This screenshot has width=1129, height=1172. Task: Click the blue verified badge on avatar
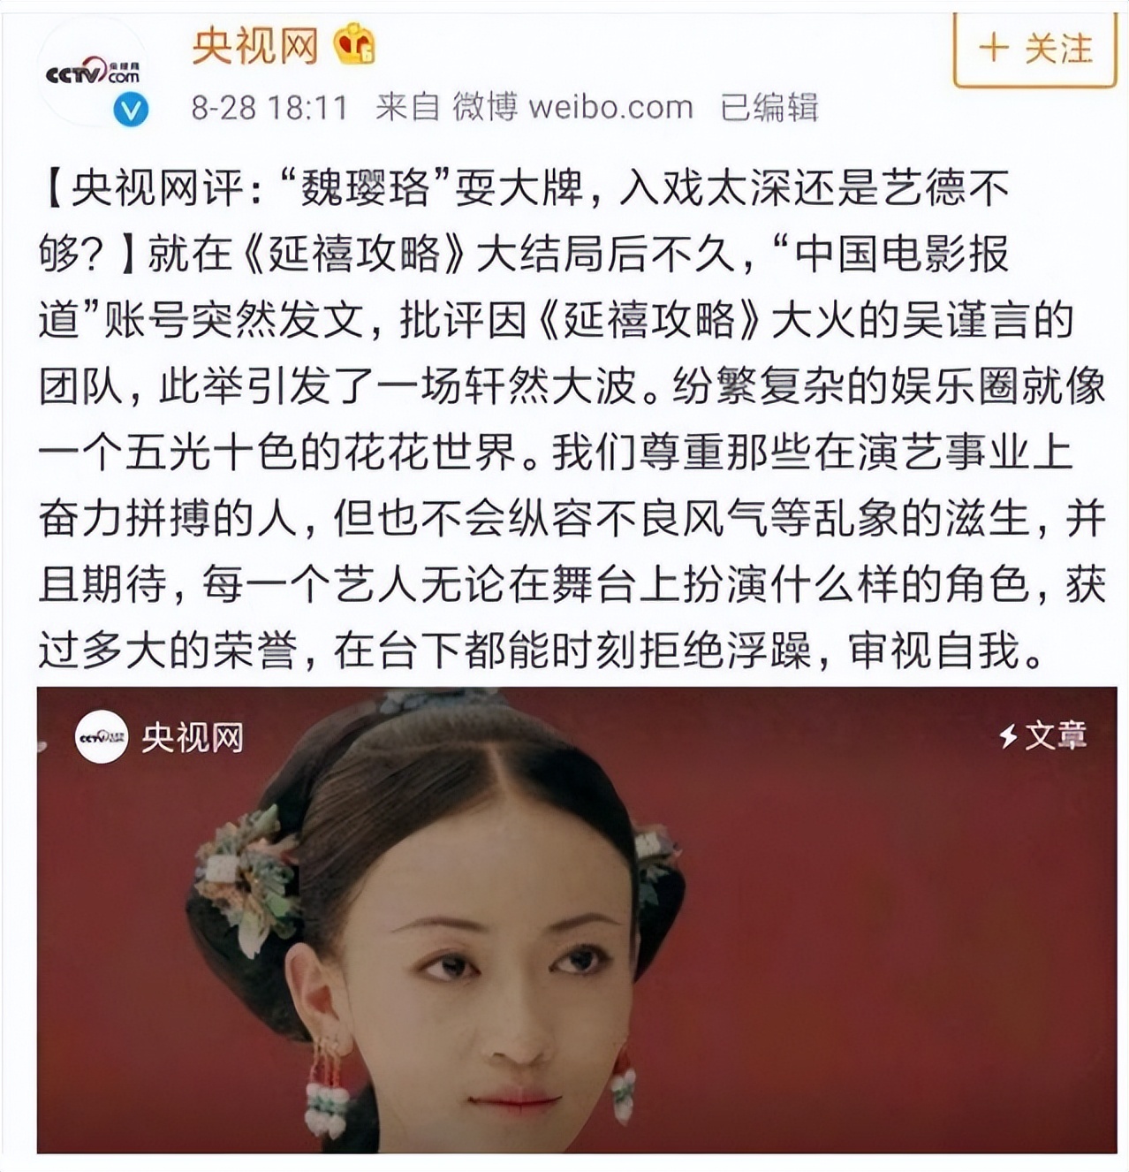pyautogui.click(x=131, y=110)
